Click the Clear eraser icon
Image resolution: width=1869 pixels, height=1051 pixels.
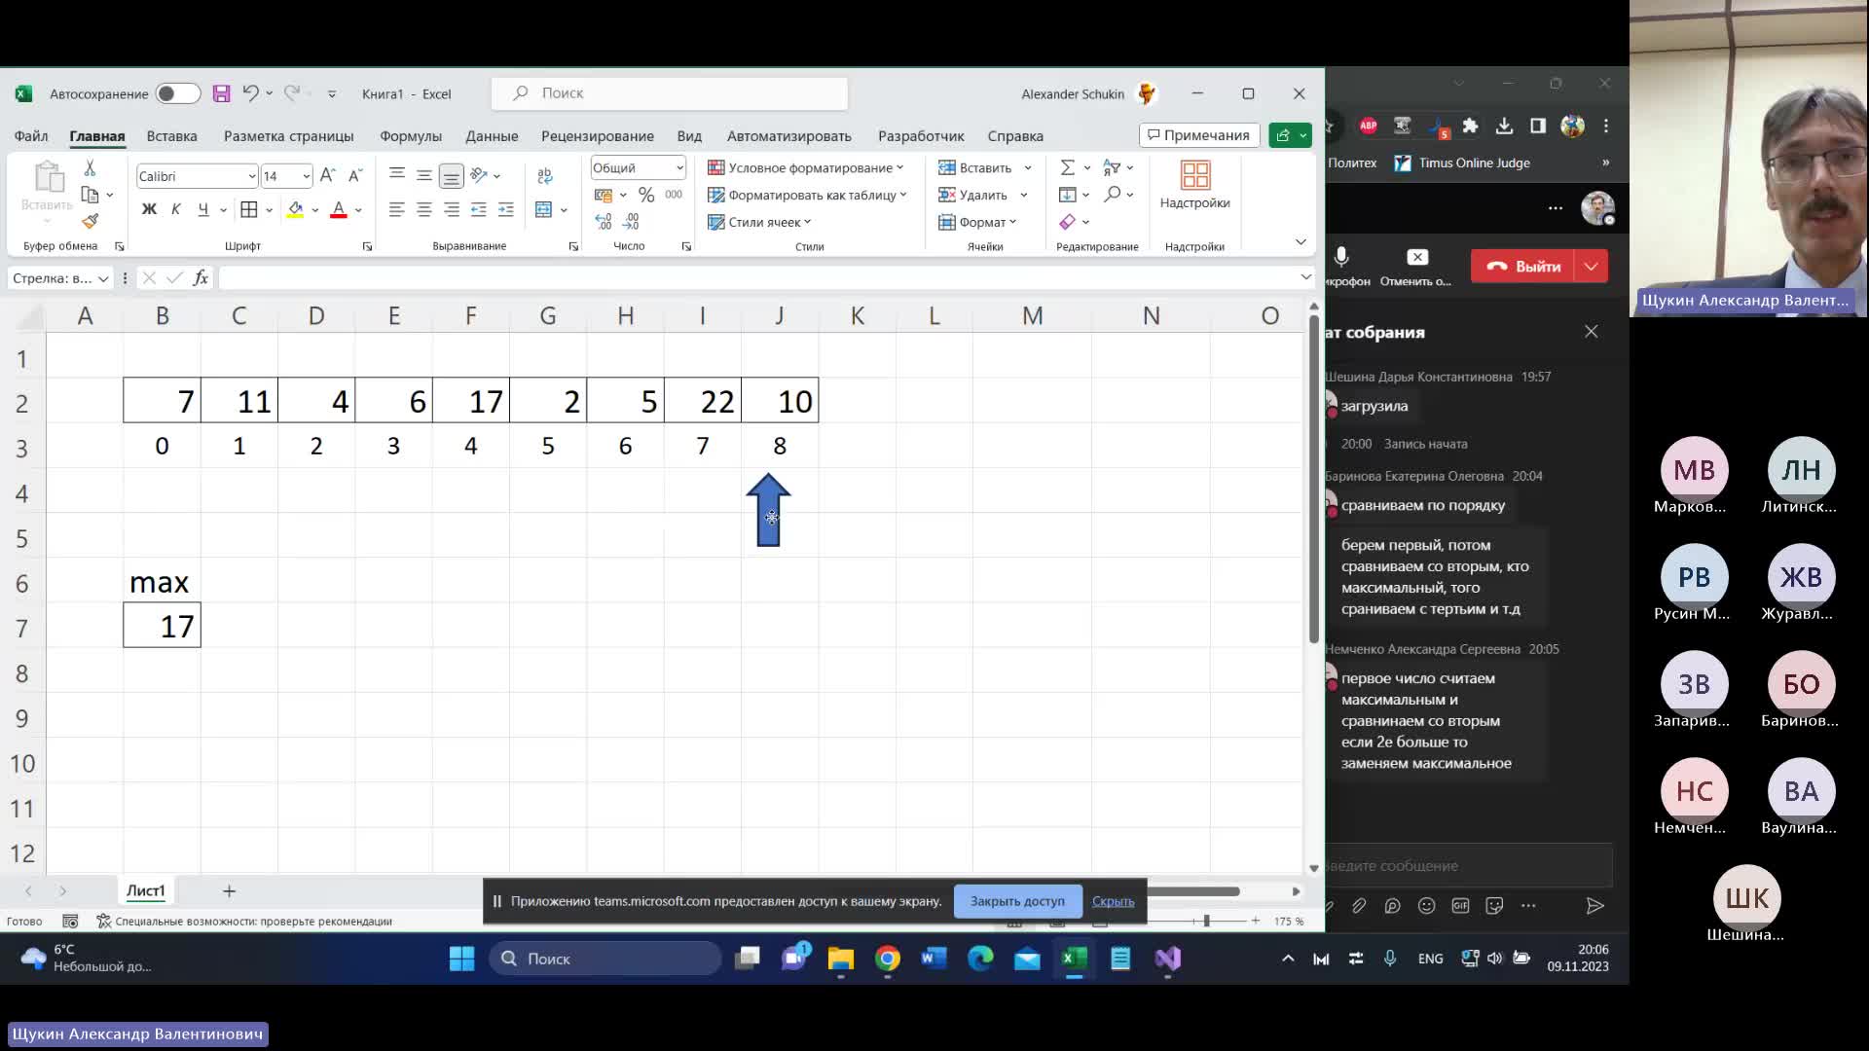1068,222
